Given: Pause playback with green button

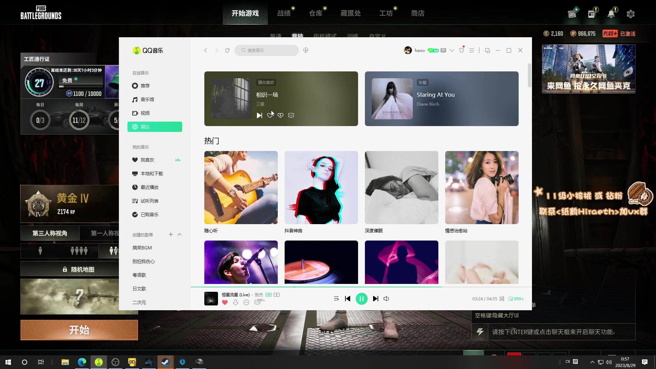Looking at the screenshot, I should tap(361, 299).
